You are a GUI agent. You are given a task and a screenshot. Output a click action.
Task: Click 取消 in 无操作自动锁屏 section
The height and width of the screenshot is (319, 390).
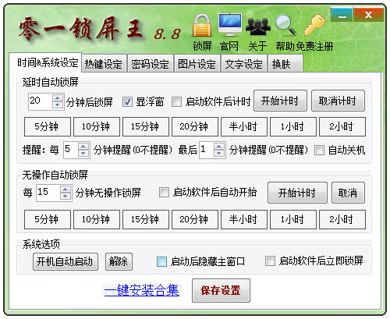click(x=348, y=193)
